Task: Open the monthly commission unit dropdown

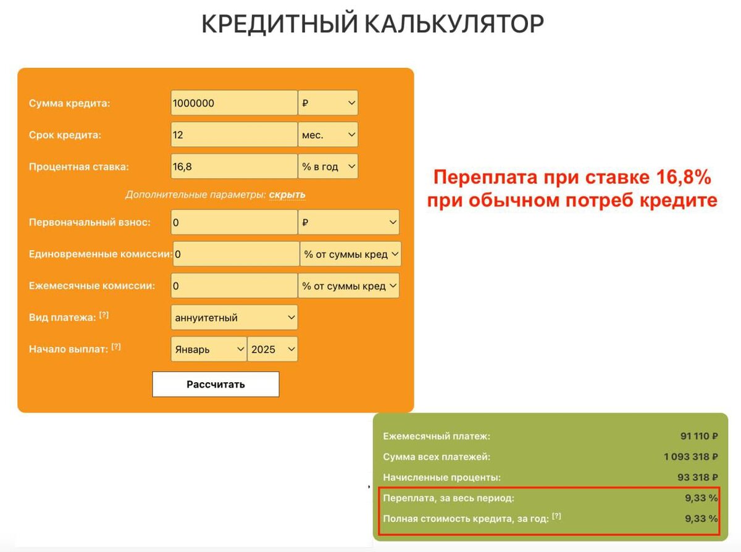Action: (349, 286)
